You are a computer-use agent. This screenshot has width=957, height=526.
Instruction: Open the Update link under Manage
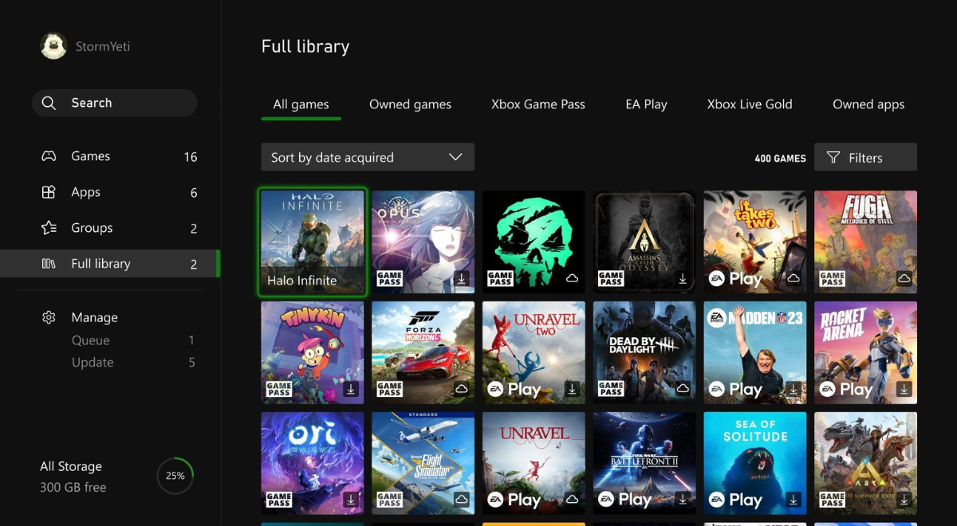click(93, 362)
